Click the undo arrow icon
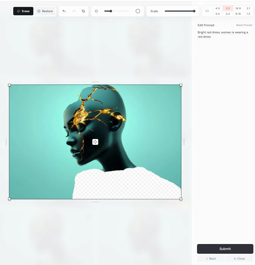 [64, 11]
